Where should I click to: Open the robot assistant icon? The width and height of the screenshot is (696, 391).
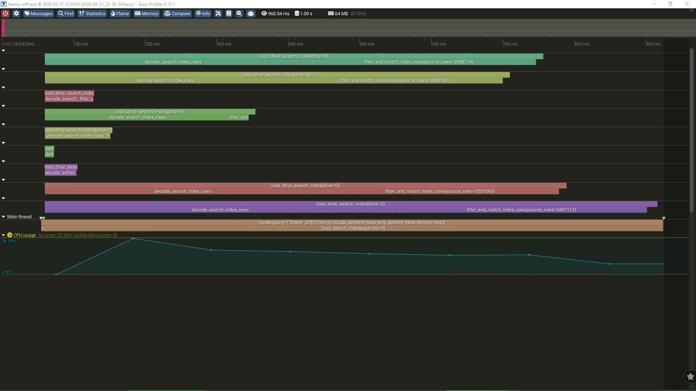coord(251,13)
